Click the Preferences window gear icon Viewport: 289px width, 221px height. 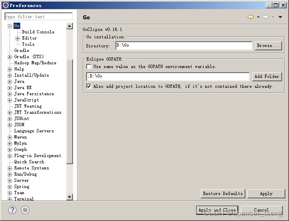click(x=5, y=5)
